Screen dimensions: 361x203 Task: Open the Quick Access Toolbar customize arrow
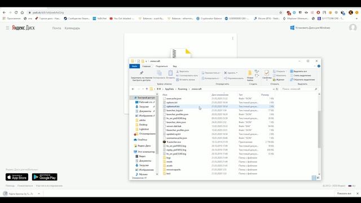pyautogui.click(x=146, y=61)
